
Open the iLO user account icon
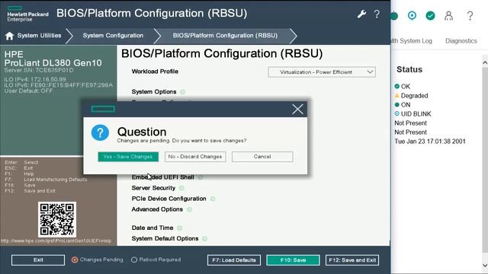click(449, 15)
